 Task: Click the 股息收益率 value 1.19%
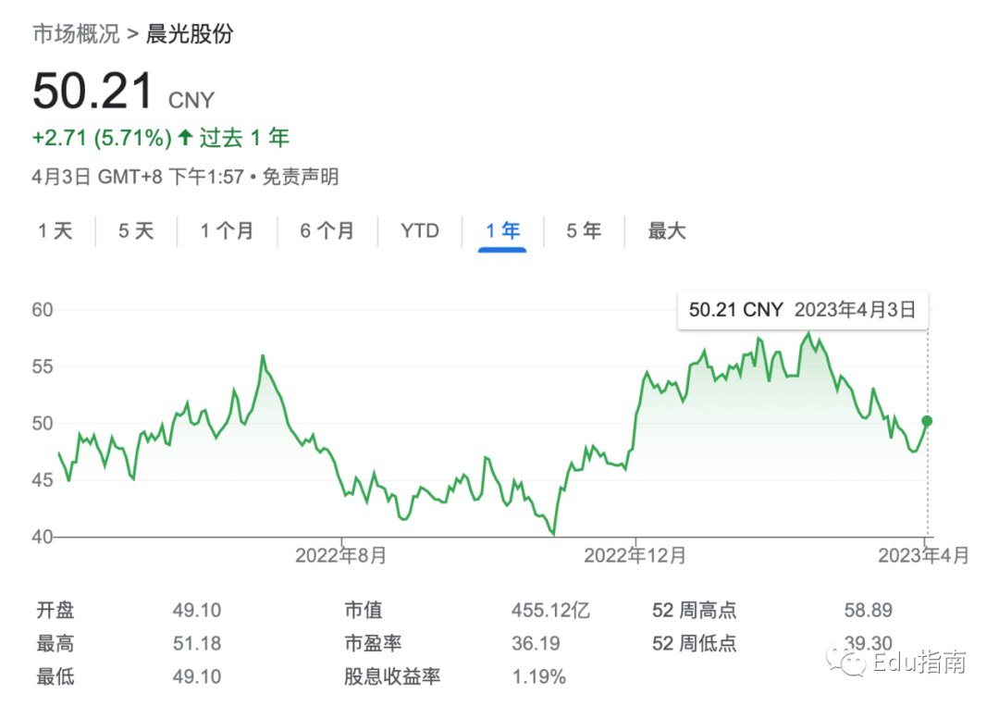539,676
